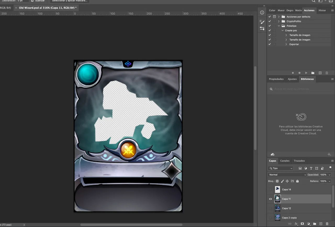Filter layers by shape layers icon
The height and width of the screenshot is (227, 335).
click(317, 168)
